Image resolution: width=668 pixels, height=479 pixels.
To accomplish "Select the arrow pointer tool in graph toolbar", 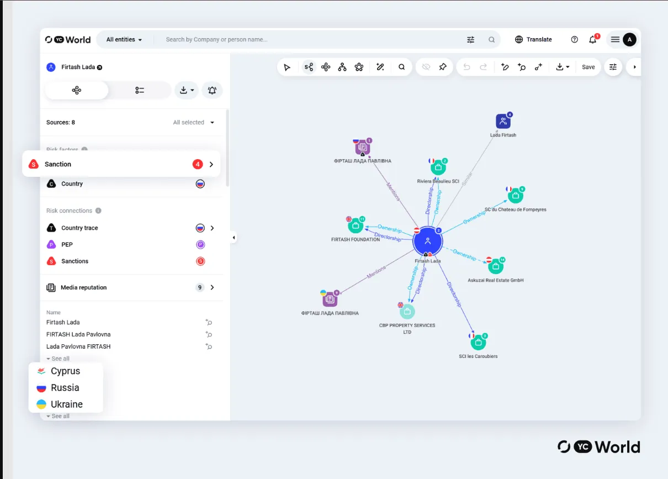I will tap(287, 67).
